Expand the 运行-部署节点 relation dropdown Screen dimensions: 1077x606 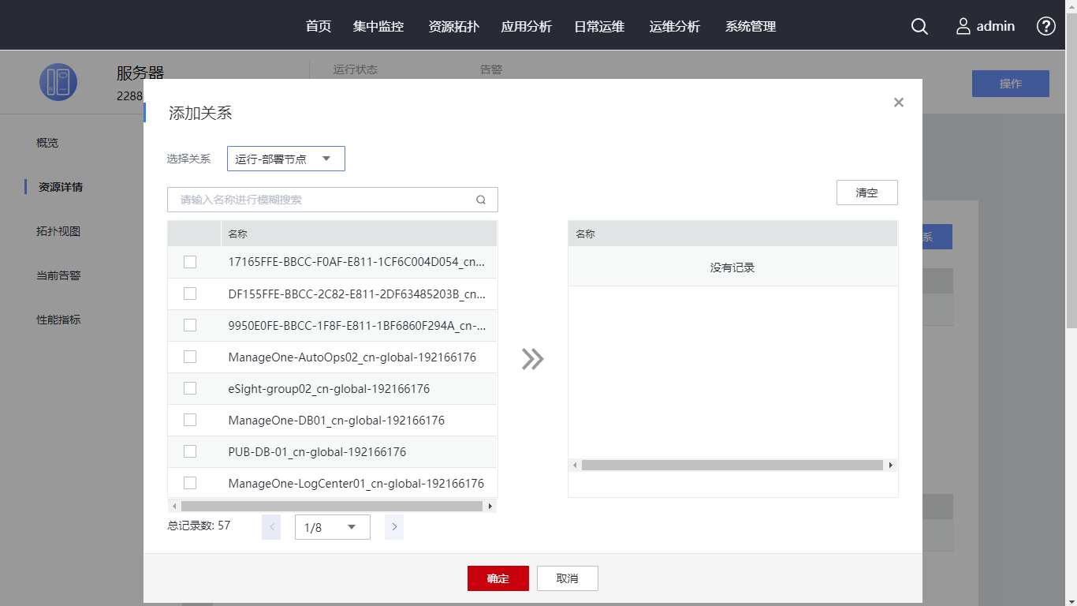(x=286, y=159)
